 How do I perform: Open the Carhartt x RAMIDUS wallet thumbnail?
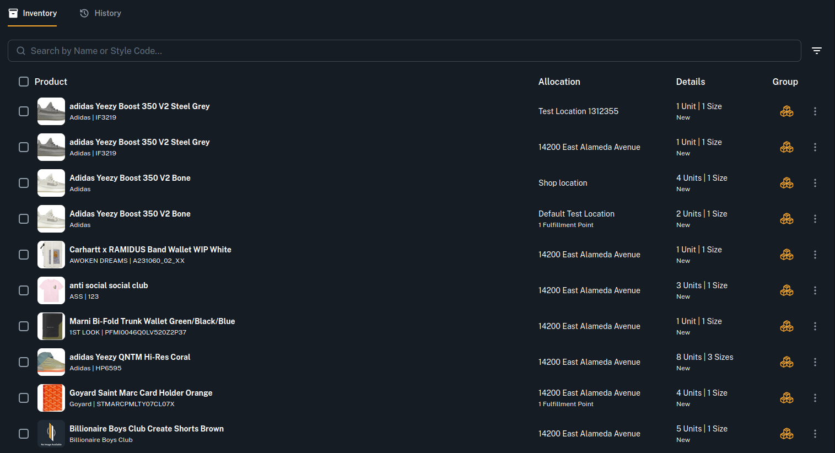51,255
